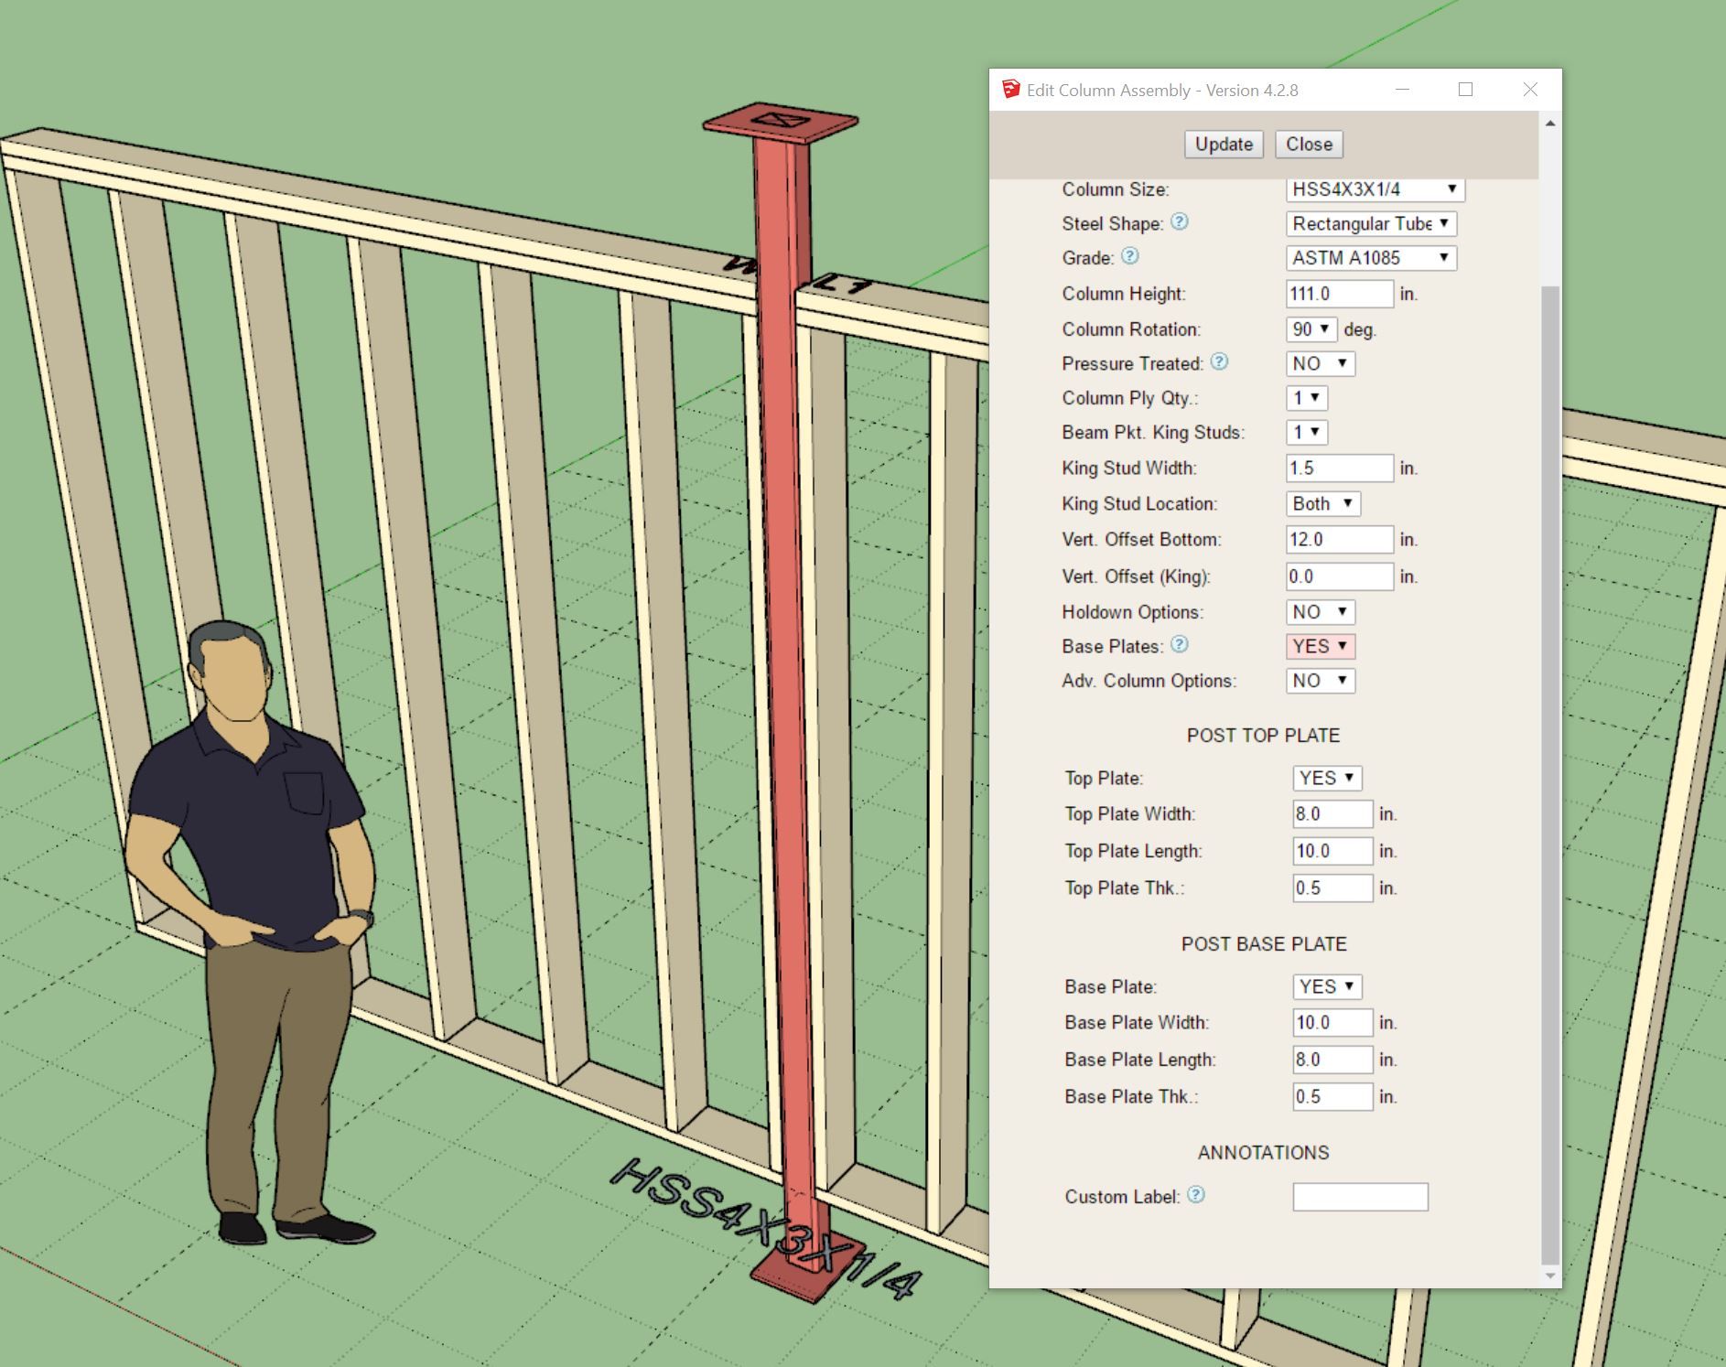The image size is (1726, 1367).
Task: Open the Top Plate YES/NO selector
Action: (x=1326, y=779)
